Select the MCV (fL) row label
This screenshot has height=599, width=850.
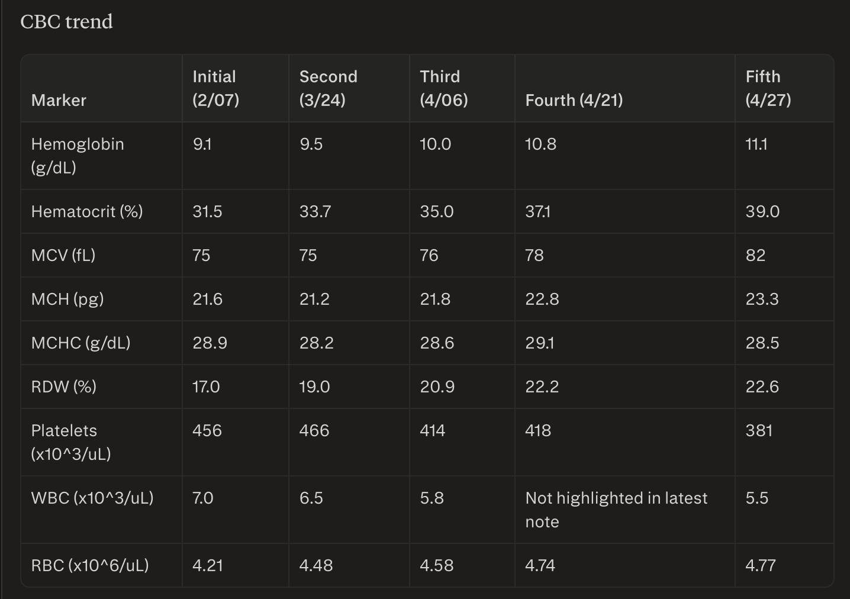point(63,255)
